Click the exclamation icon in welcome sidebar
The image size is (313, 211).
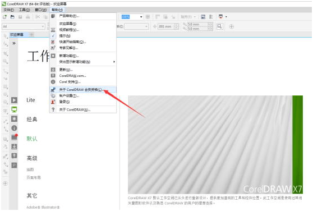click(14, 156)
